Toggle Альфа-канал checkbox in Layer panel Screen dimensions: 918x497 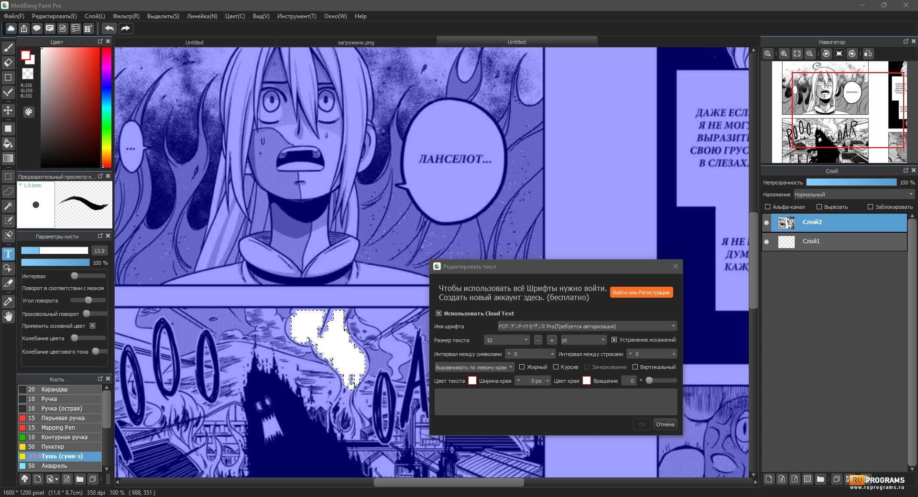coord(767,207)
